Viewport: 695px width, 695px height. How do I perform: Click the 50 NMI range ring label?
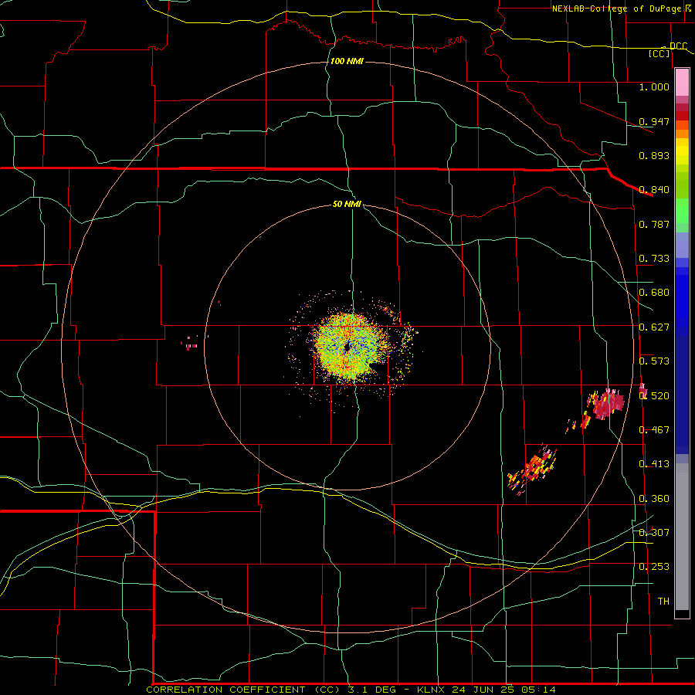pos(347,205)
